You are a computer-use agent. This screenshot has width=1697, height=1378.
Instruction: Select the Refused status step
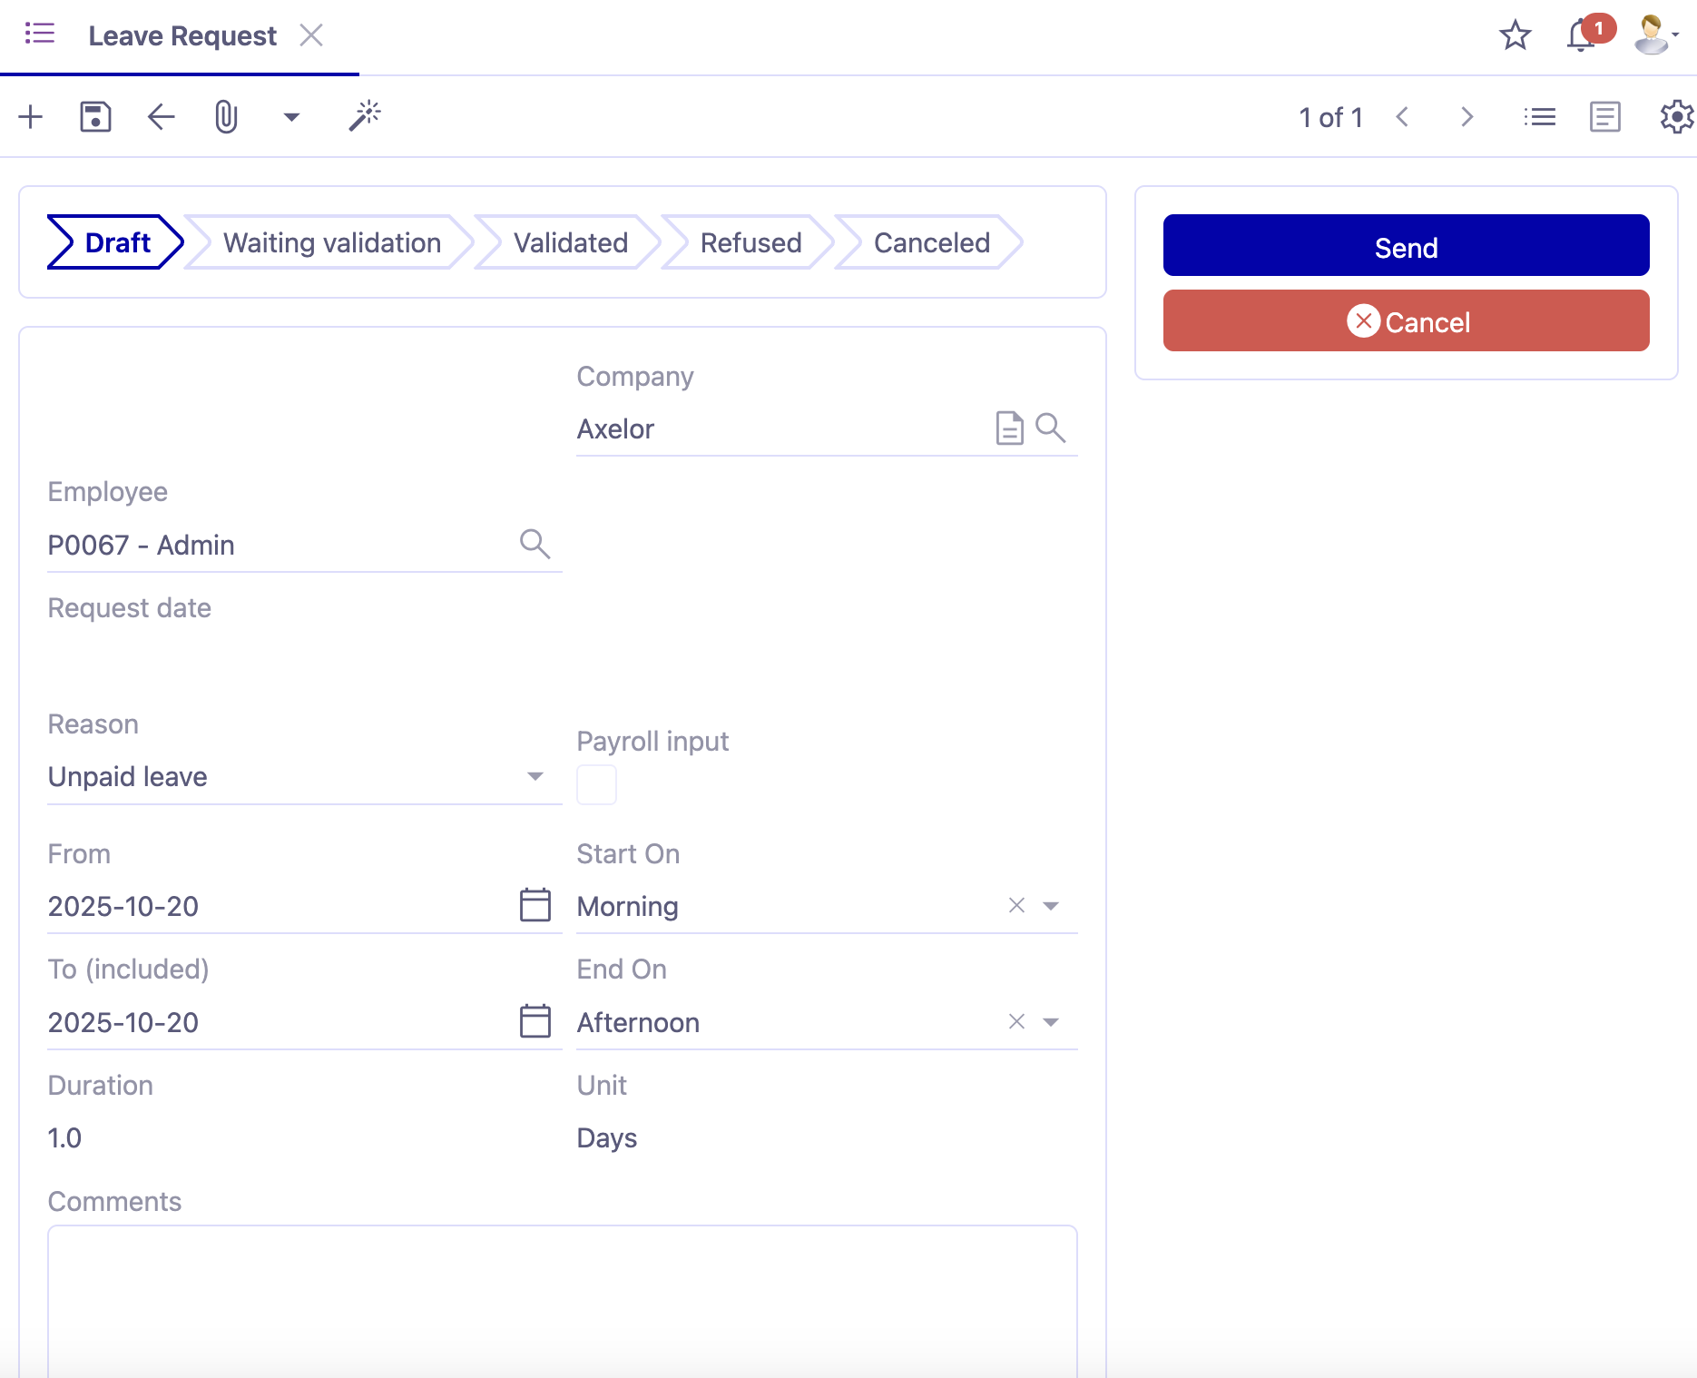[x=750, y=242]
